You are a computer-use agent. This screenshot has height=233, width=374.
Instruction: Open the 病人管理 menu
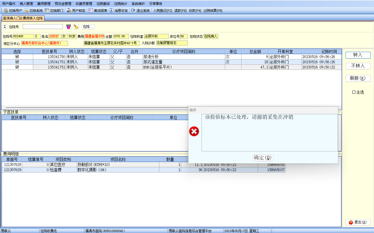click(26, 4)
